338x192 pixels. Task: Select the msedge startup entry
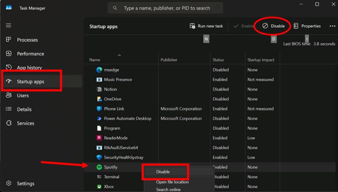111,70
